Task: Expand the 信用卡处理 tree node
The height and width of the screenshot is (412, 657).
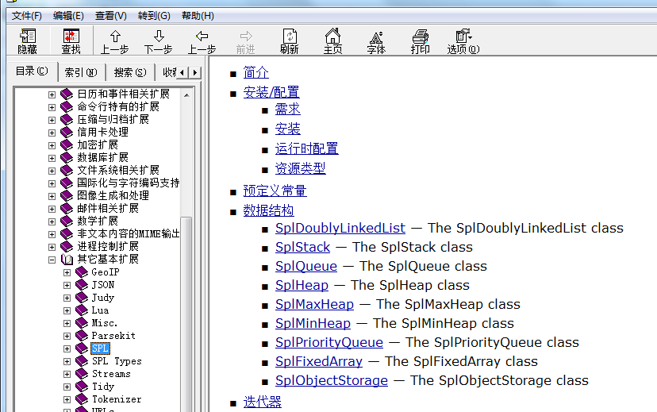Action: (52, 133)
